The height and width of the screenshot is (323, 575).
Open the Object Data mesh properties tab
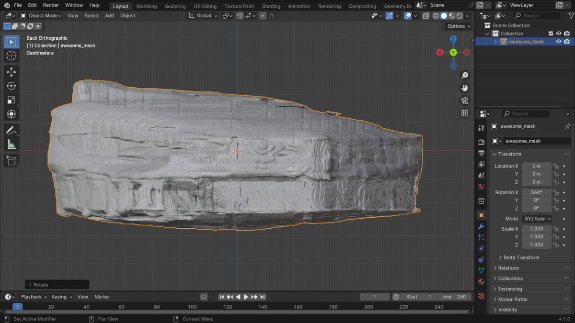(x=482, y=271)
